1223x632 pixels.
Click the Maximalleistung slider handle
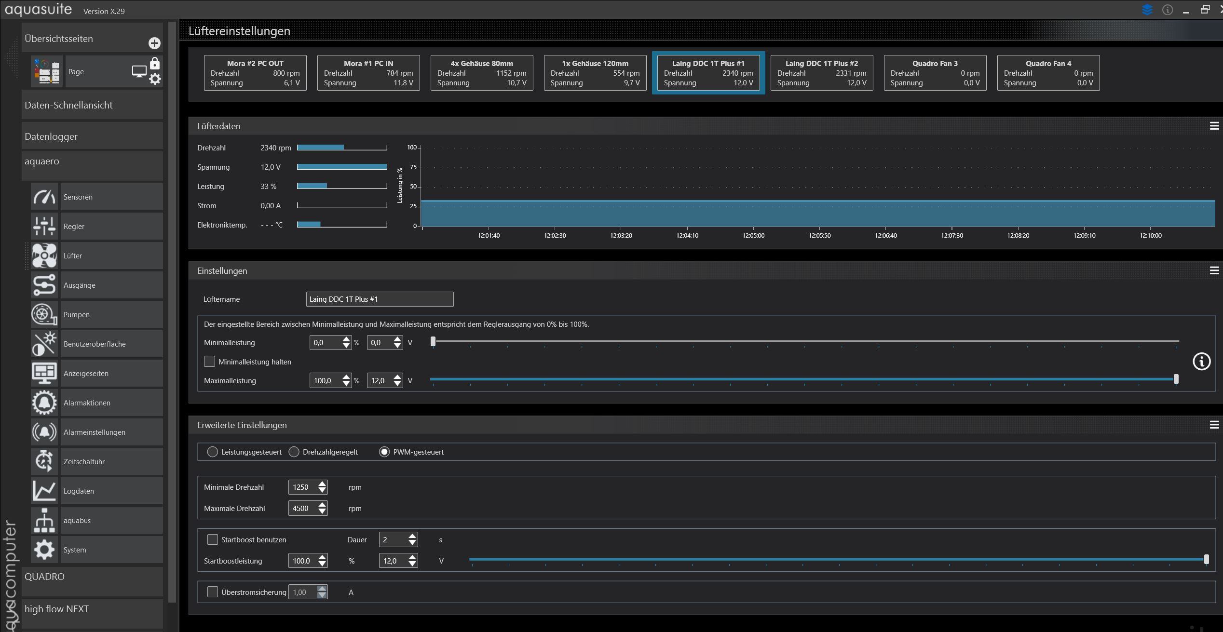(1176, 379)
